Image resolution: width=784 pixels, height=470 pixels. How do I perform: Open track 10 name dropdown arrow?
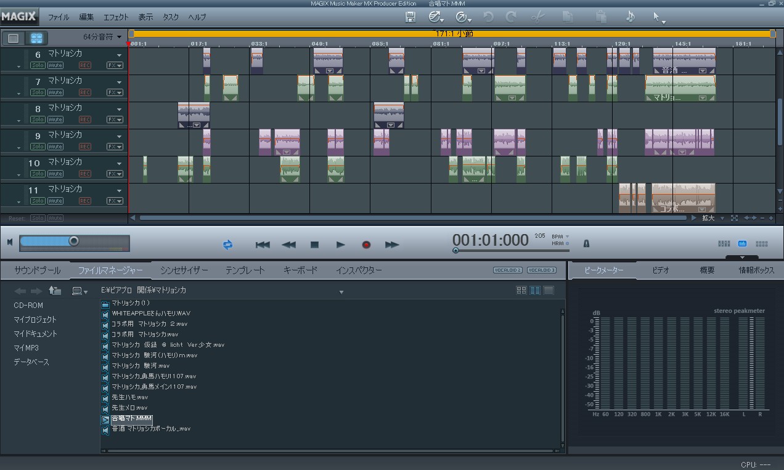tap(120, 163)
